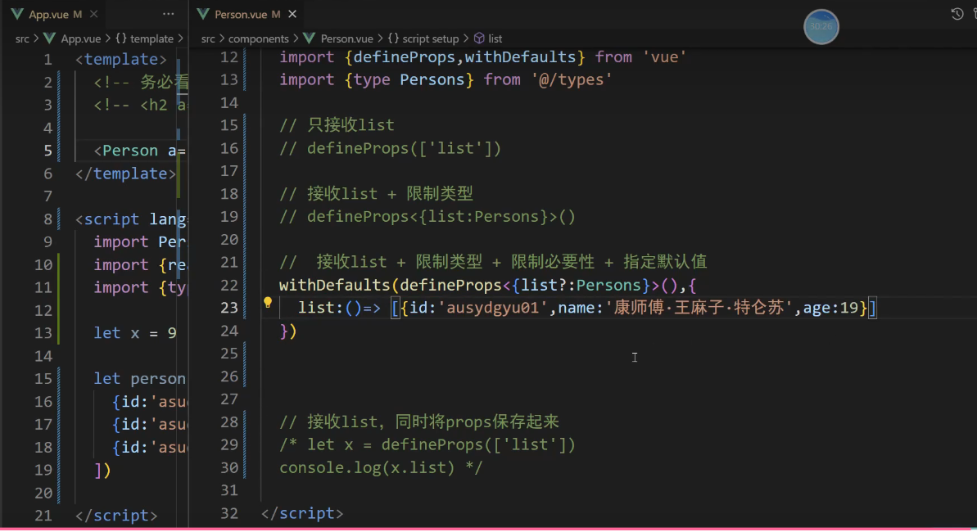
Task: Click the Vue file icon on the Person.vue tab
Action: (x=203, y=14)
